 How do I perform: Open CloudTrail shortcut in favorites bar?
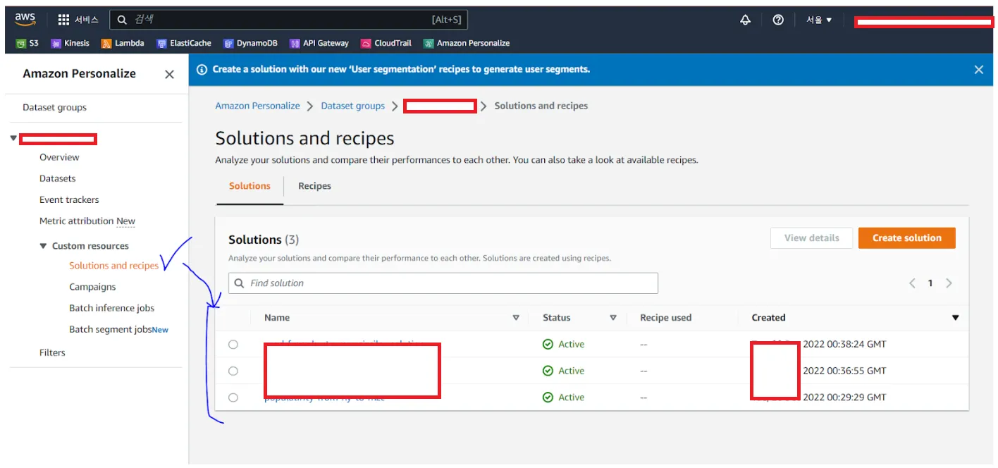click(x=386, y=43)
